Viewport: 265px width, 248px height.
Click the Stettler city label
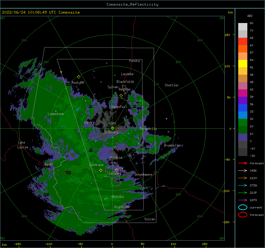pyautogui.click(x=172, y=85)
